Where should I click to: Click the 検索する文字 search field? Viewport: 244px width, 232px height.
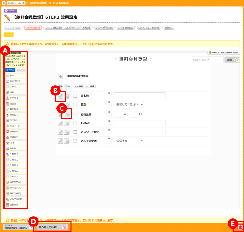click(207, 60)
